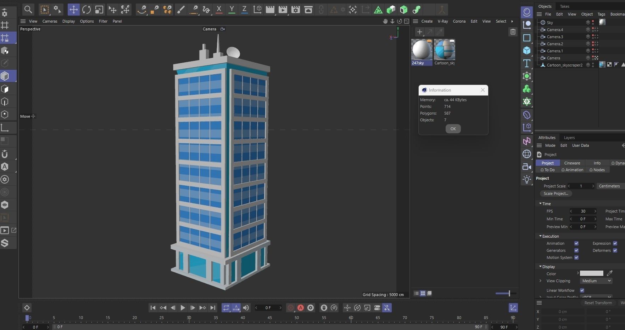
Task: Click the paint brush tool icon
Action: [181, 10]
